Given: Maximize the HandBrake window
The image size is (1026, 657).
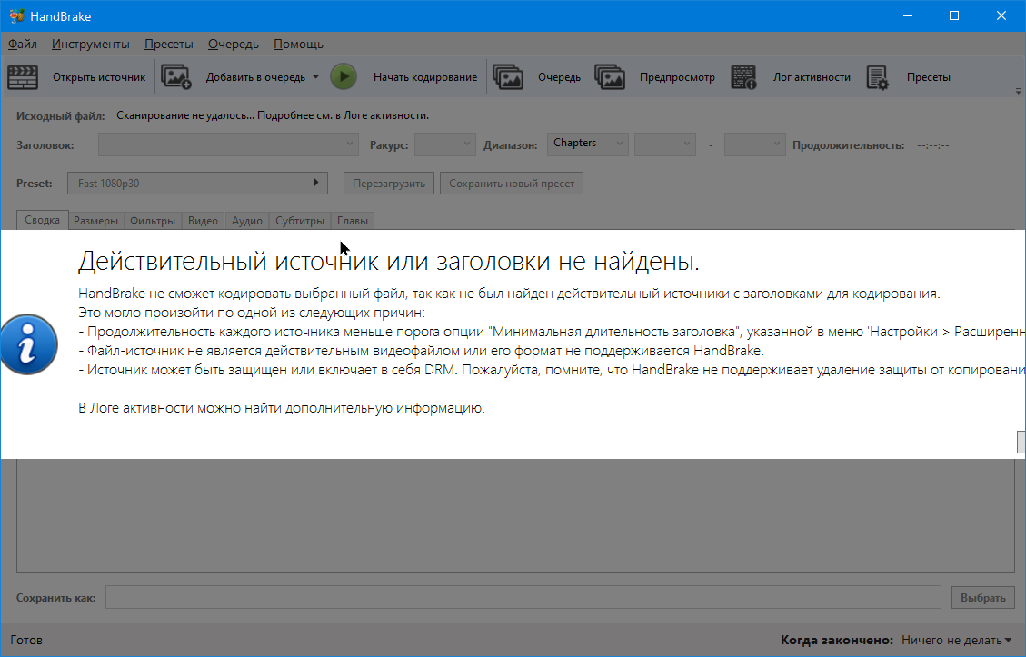Looking at the screenshot, I should 954,15.
